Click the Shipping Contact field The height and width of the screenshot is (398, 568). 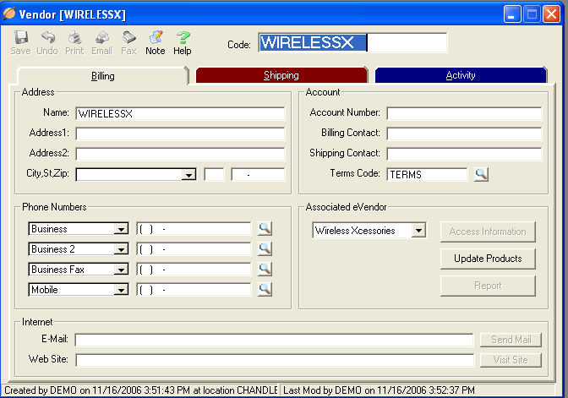(x=464, y=154)
